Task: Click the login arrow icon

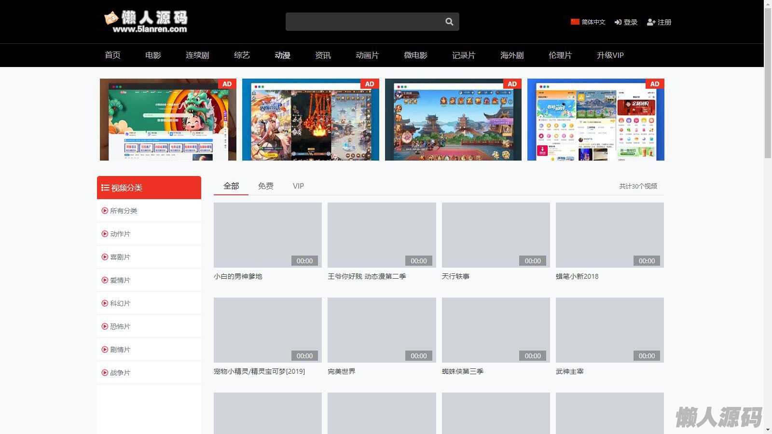Action: 618,22
